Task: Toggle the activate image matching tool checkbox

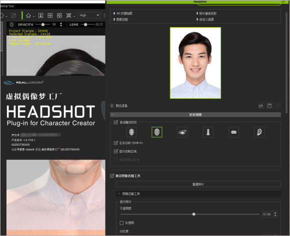Action: click(x=112, y=176)
